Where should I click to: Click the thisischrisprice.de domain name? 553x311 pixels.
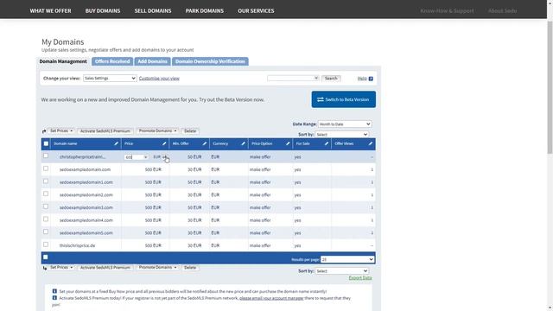point(77,245)
